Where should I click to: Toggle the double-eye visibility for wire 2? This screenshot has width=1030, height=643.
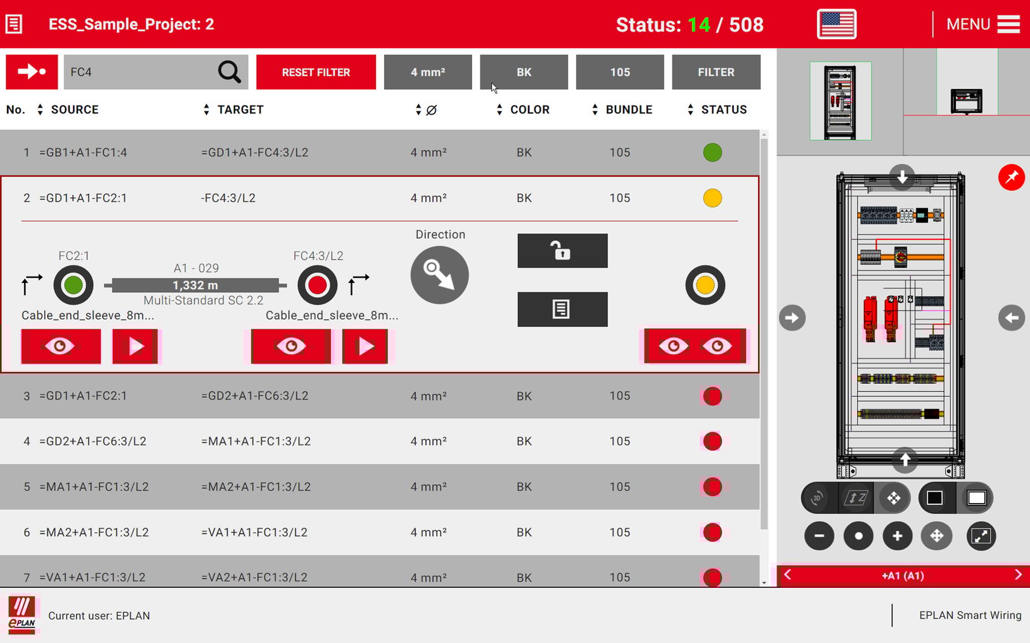695,347
